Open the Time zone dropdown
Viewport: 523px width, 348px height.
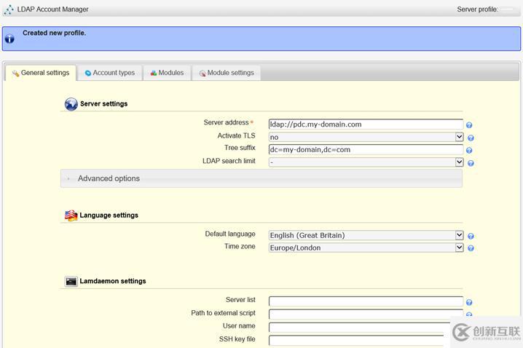[x=366, y=248]
